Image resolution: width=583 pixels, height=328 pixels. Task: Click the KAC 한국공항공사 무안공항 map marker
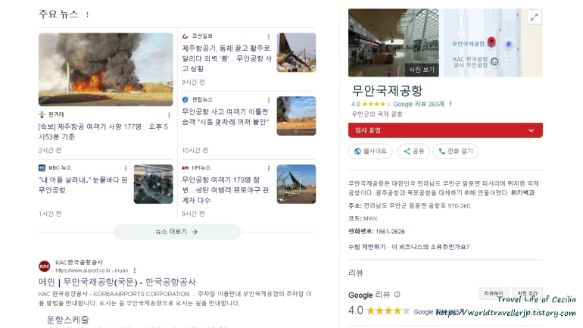tap(494, 61)
